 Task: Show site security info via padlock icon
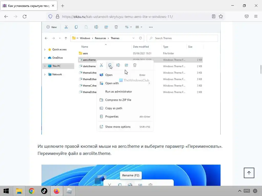tap(58, 16)
